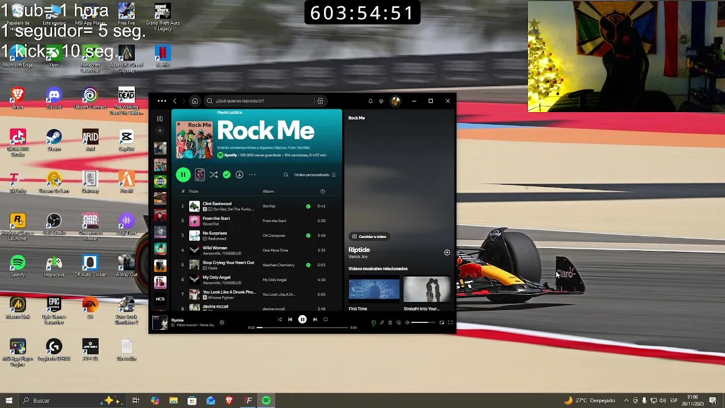Open friends activity icon in Spotify header
This screenshot has width=725, height=408.
point(381,101)
